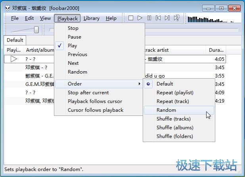The height and width of the screenshot is (177, 245).
Task: Click the status bar text about Random order
Action: (44, 169)
